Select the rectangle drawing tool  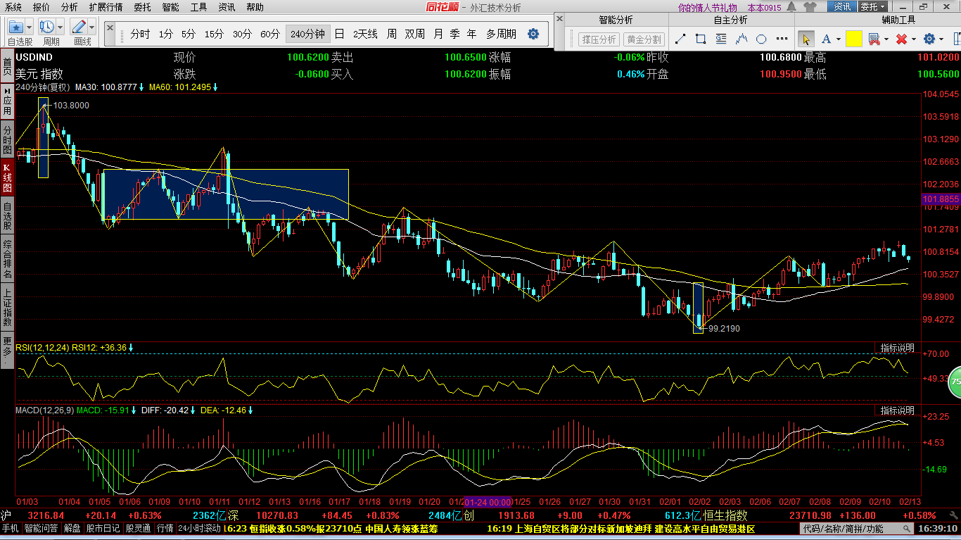[x=701, y=39]
